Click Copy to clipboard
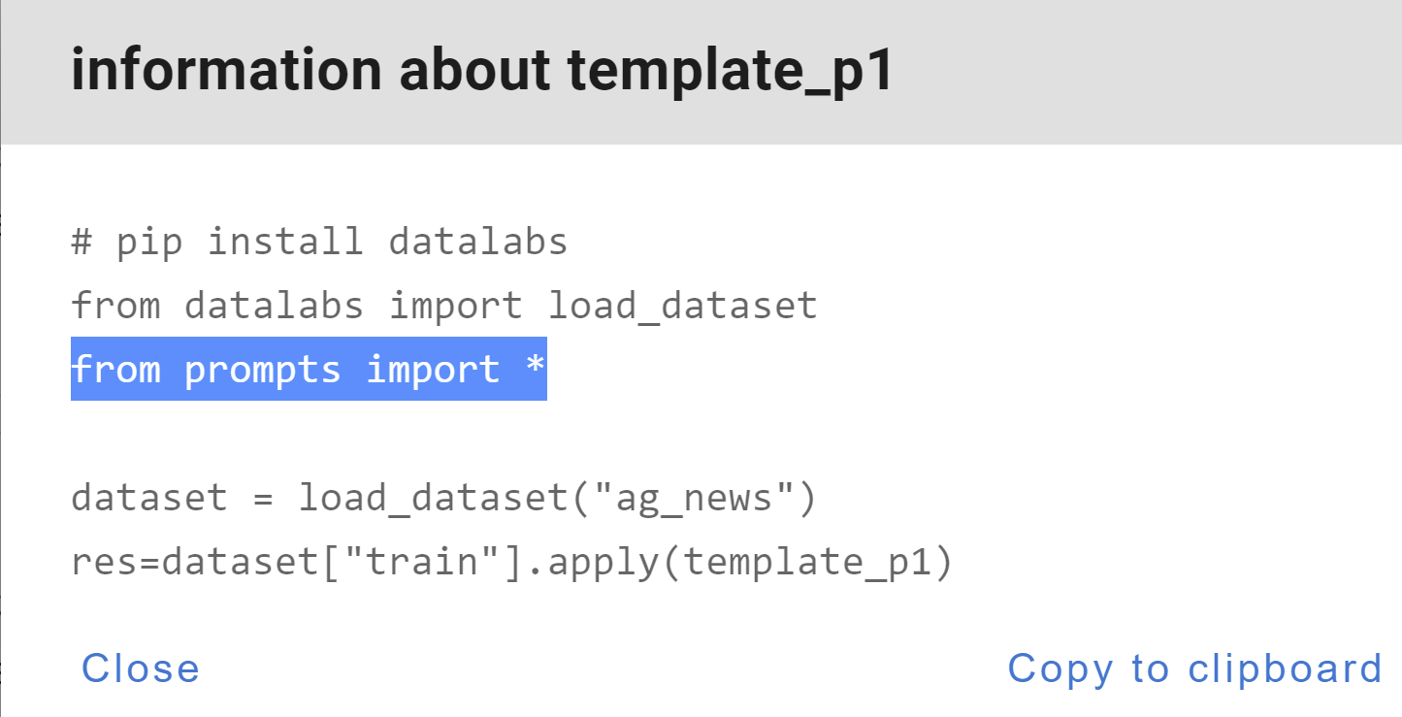 point(1195,668)
